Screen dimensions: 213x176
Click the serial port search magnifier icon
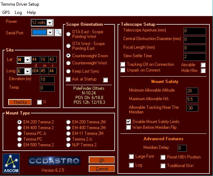(58, 33)
